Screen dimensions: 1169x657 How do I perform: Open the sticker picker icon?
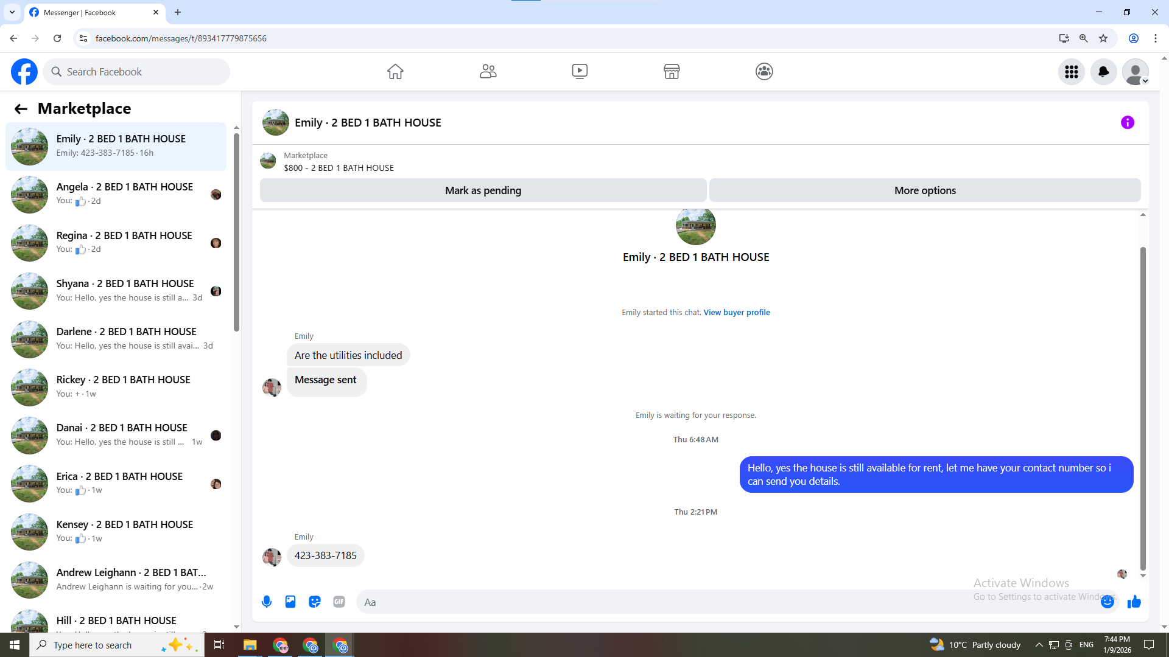pyautogui.click(x=315, y=602)
